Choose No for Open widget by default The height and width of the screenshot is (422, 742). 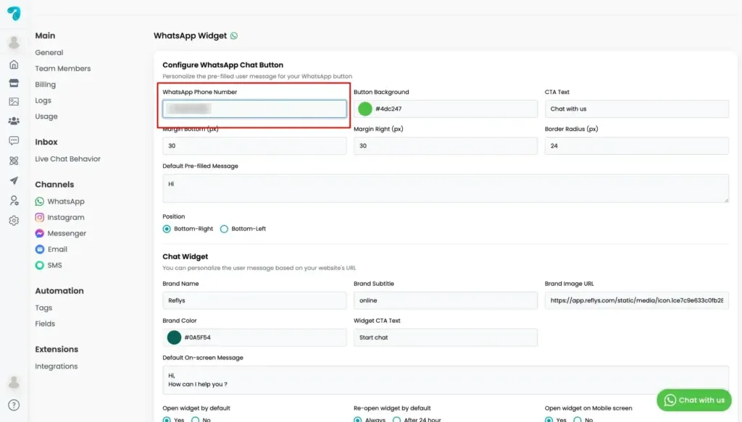click(195, 420)
